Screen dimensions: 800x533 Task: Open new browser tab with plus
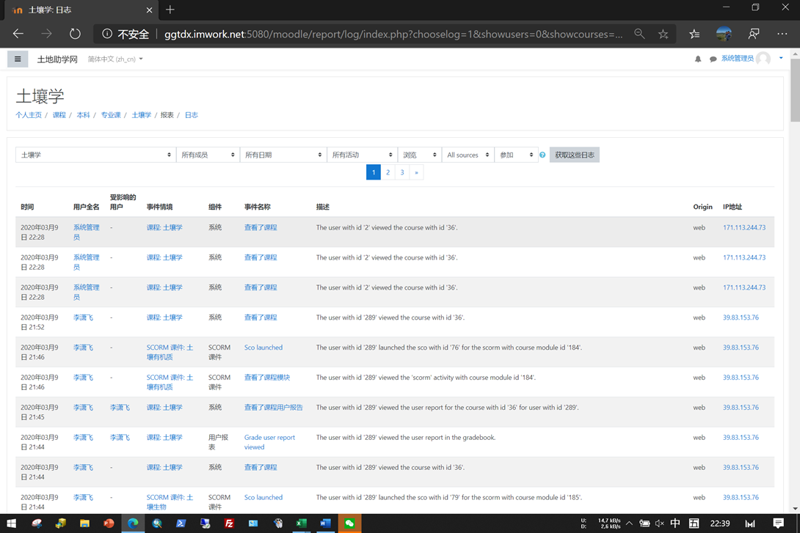(x=170, y=10)
